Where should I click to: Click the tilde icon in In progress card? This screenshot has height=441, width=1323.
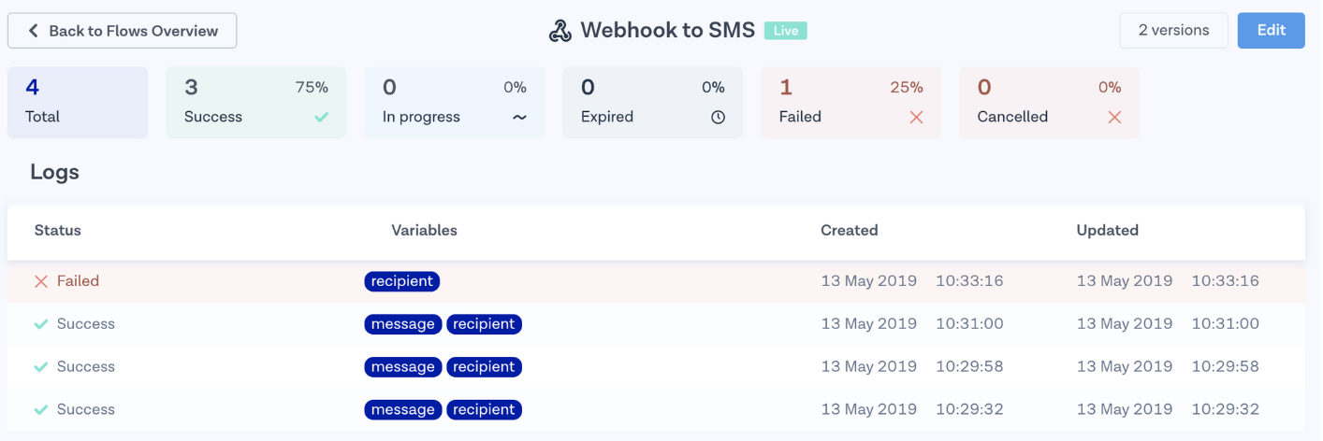coord(519,118)
